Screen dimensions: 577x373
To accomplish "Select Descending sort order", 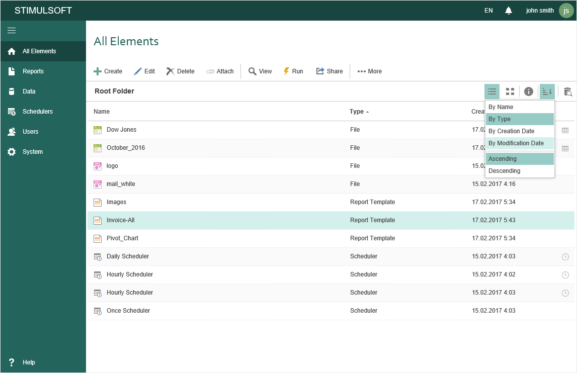I will [520, 171].
